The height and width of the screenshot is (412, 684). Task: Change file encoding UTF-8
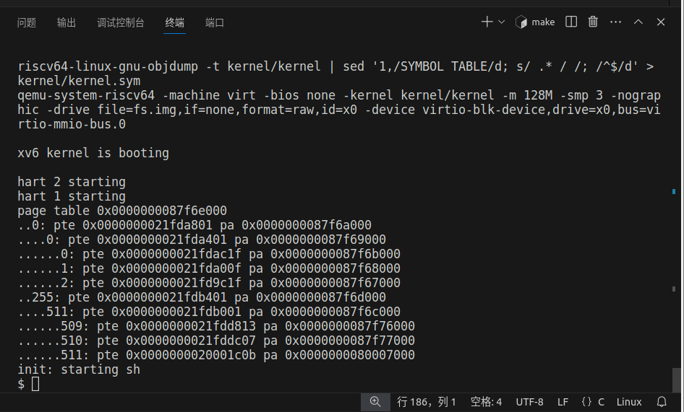click(x=529, y=402)
